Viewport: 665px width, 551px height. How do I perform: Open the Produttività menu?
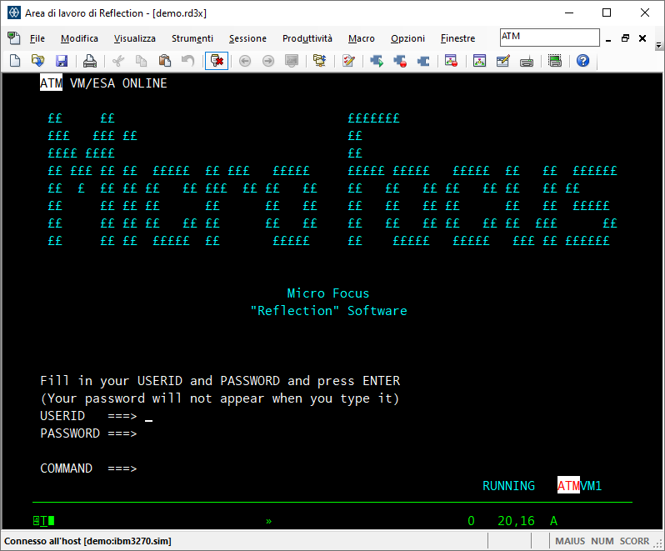(307, 38)
